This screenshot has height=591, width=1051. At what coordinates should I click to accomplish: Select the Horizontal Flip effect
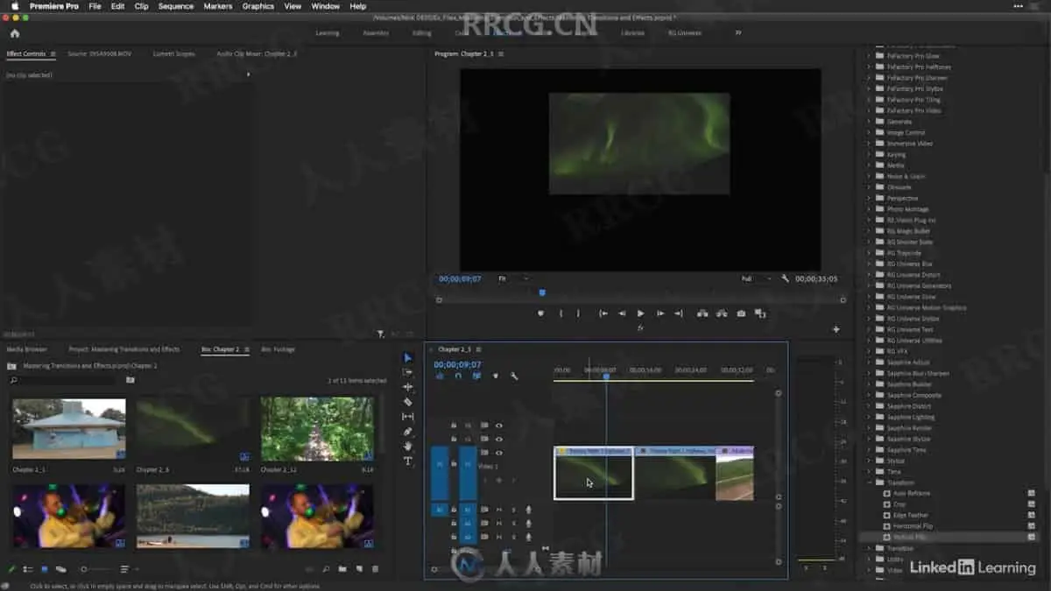pos(912,526)
